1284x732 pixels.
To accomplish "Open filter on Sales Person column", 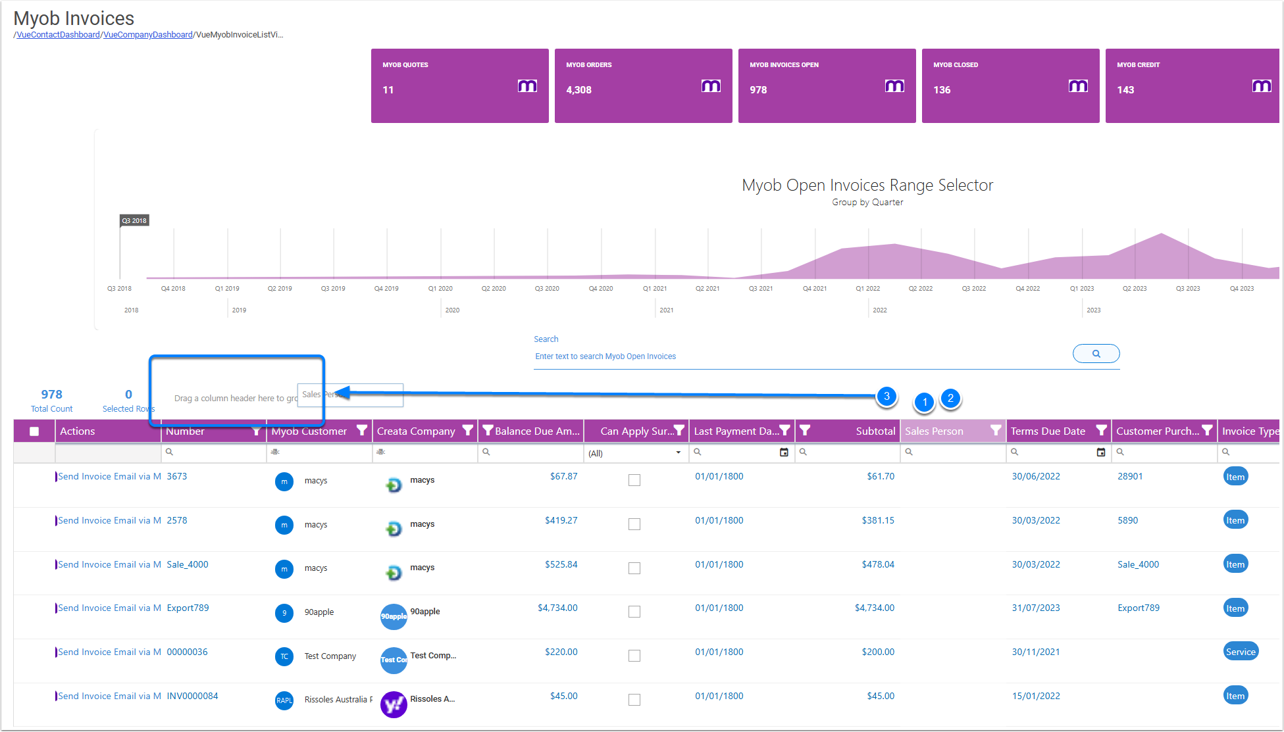I will pos(996,431).
